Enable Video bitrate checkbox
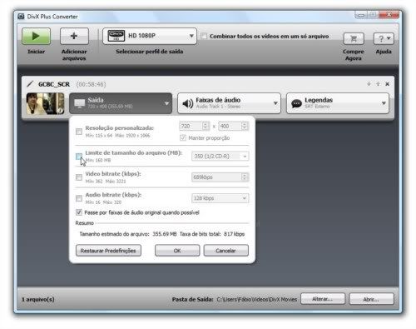Image resolution: width=416 pixels, height=329 pixels. [79, 177]
